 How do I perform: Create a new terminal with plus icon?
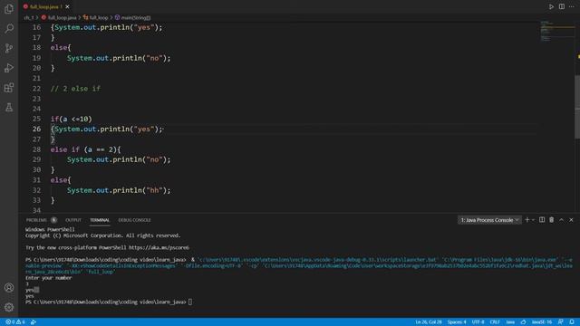[x=527, y=220]
